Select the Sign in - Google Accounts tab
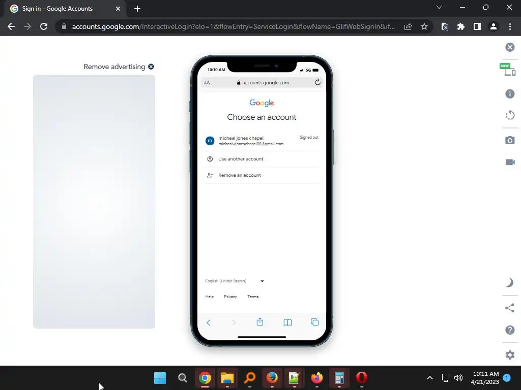This screenshot has height=390, width=521. pyautogui.click(x=66, y=9)
